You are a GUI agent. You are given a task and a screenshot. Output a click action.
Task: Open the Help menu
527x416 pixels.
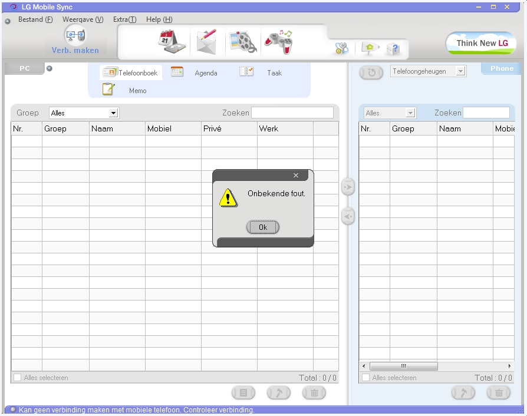click(159, 19)
